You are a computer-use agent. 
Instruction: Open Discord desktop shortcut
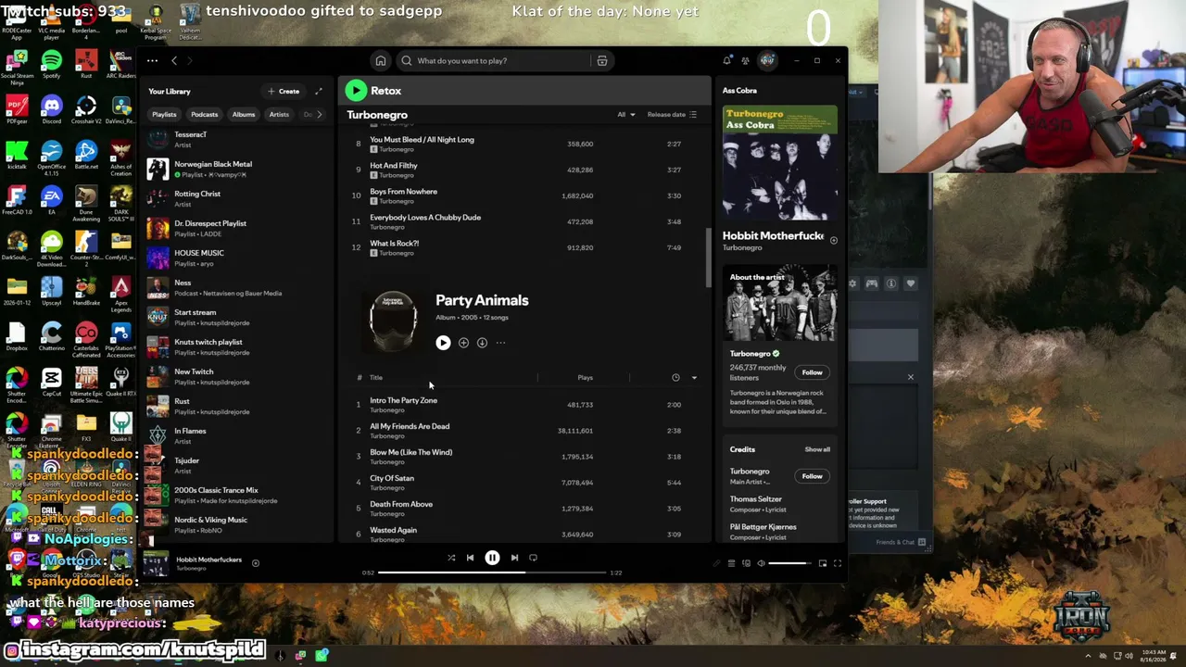pyautogui.click(x=52, y=109)
